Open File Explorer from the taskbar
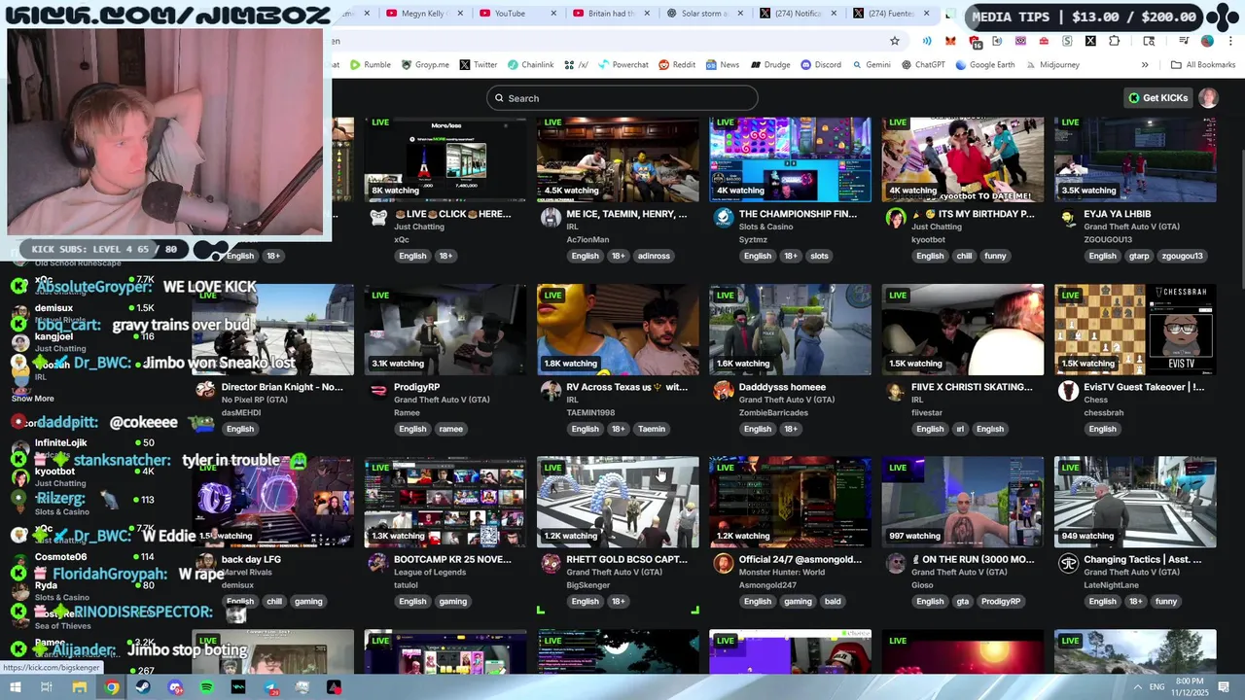Image resolution: width=1245 pixels, height=700 pixels. pyautogui.click(x=80, y=687)
